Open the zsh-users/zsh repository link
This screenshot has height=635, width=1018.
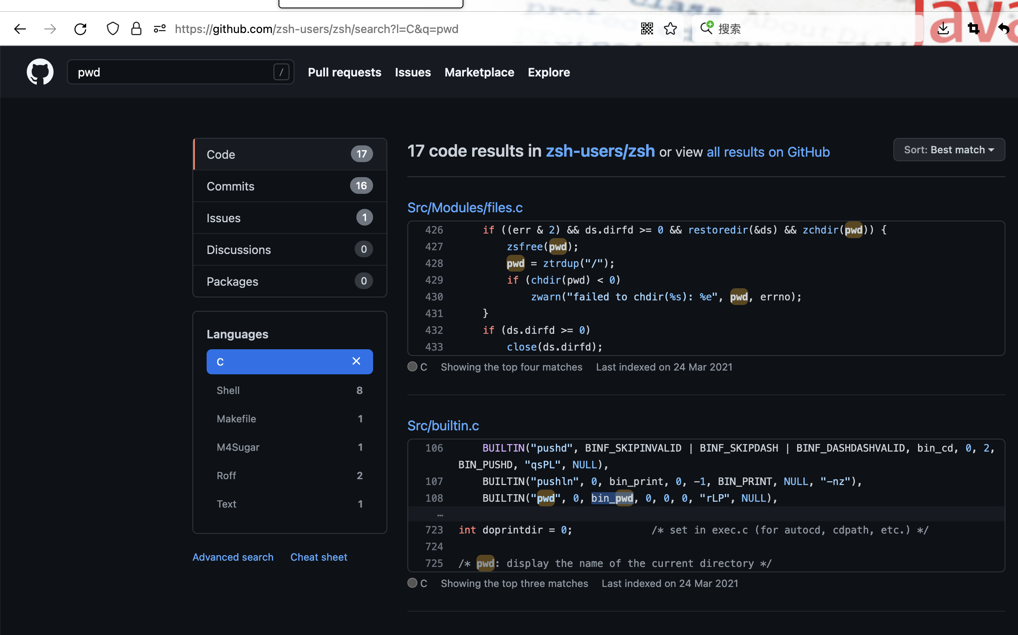[600, 151]
